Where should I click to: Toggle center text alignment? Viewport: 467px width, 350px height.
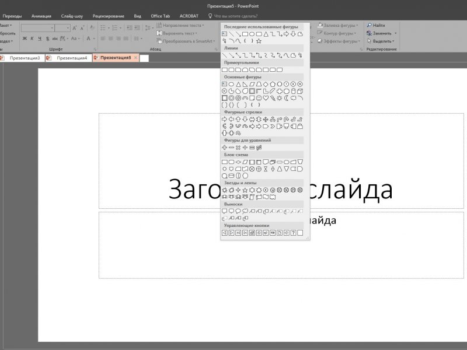(x=111, y=38)
